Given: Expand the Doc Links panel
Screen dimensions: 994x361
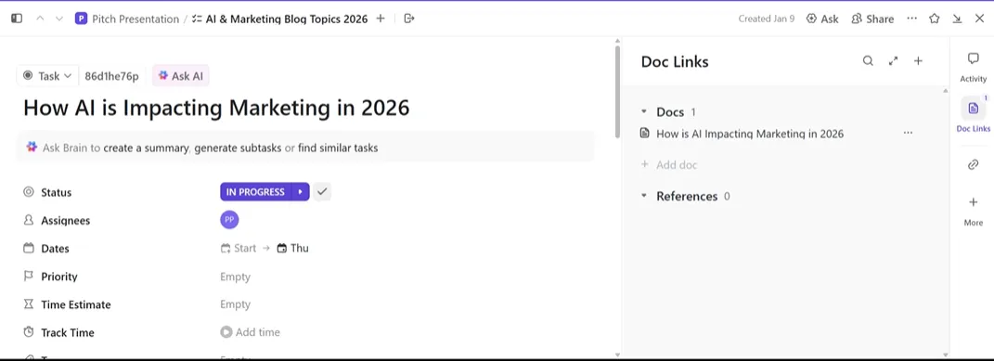Looking at the screenshot, I should pyautogui.click(x=893, y=61).
